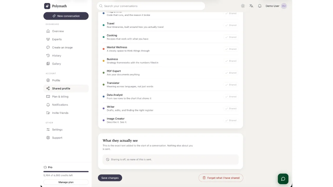Toggle Shared for PDF Expert
This screenshot has height=187, width=333.
pos(231,73)
